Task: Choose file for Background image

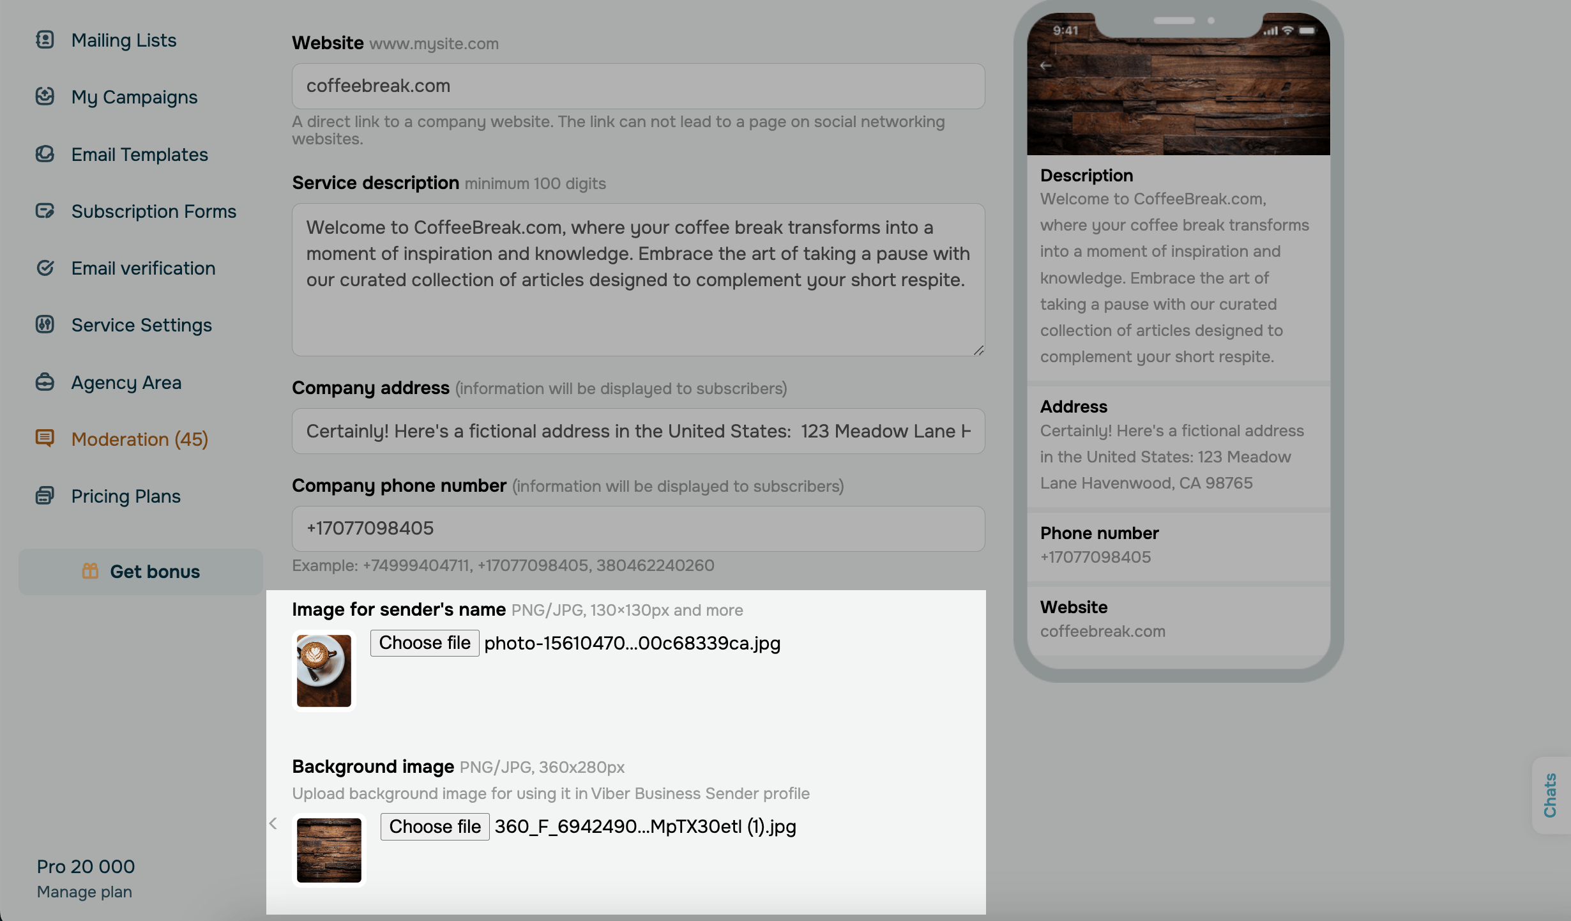Action: tap(435, 826)
